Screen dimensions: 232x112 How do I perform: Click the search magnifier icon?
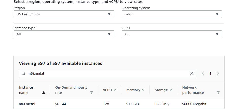click(x=23, y=73)
